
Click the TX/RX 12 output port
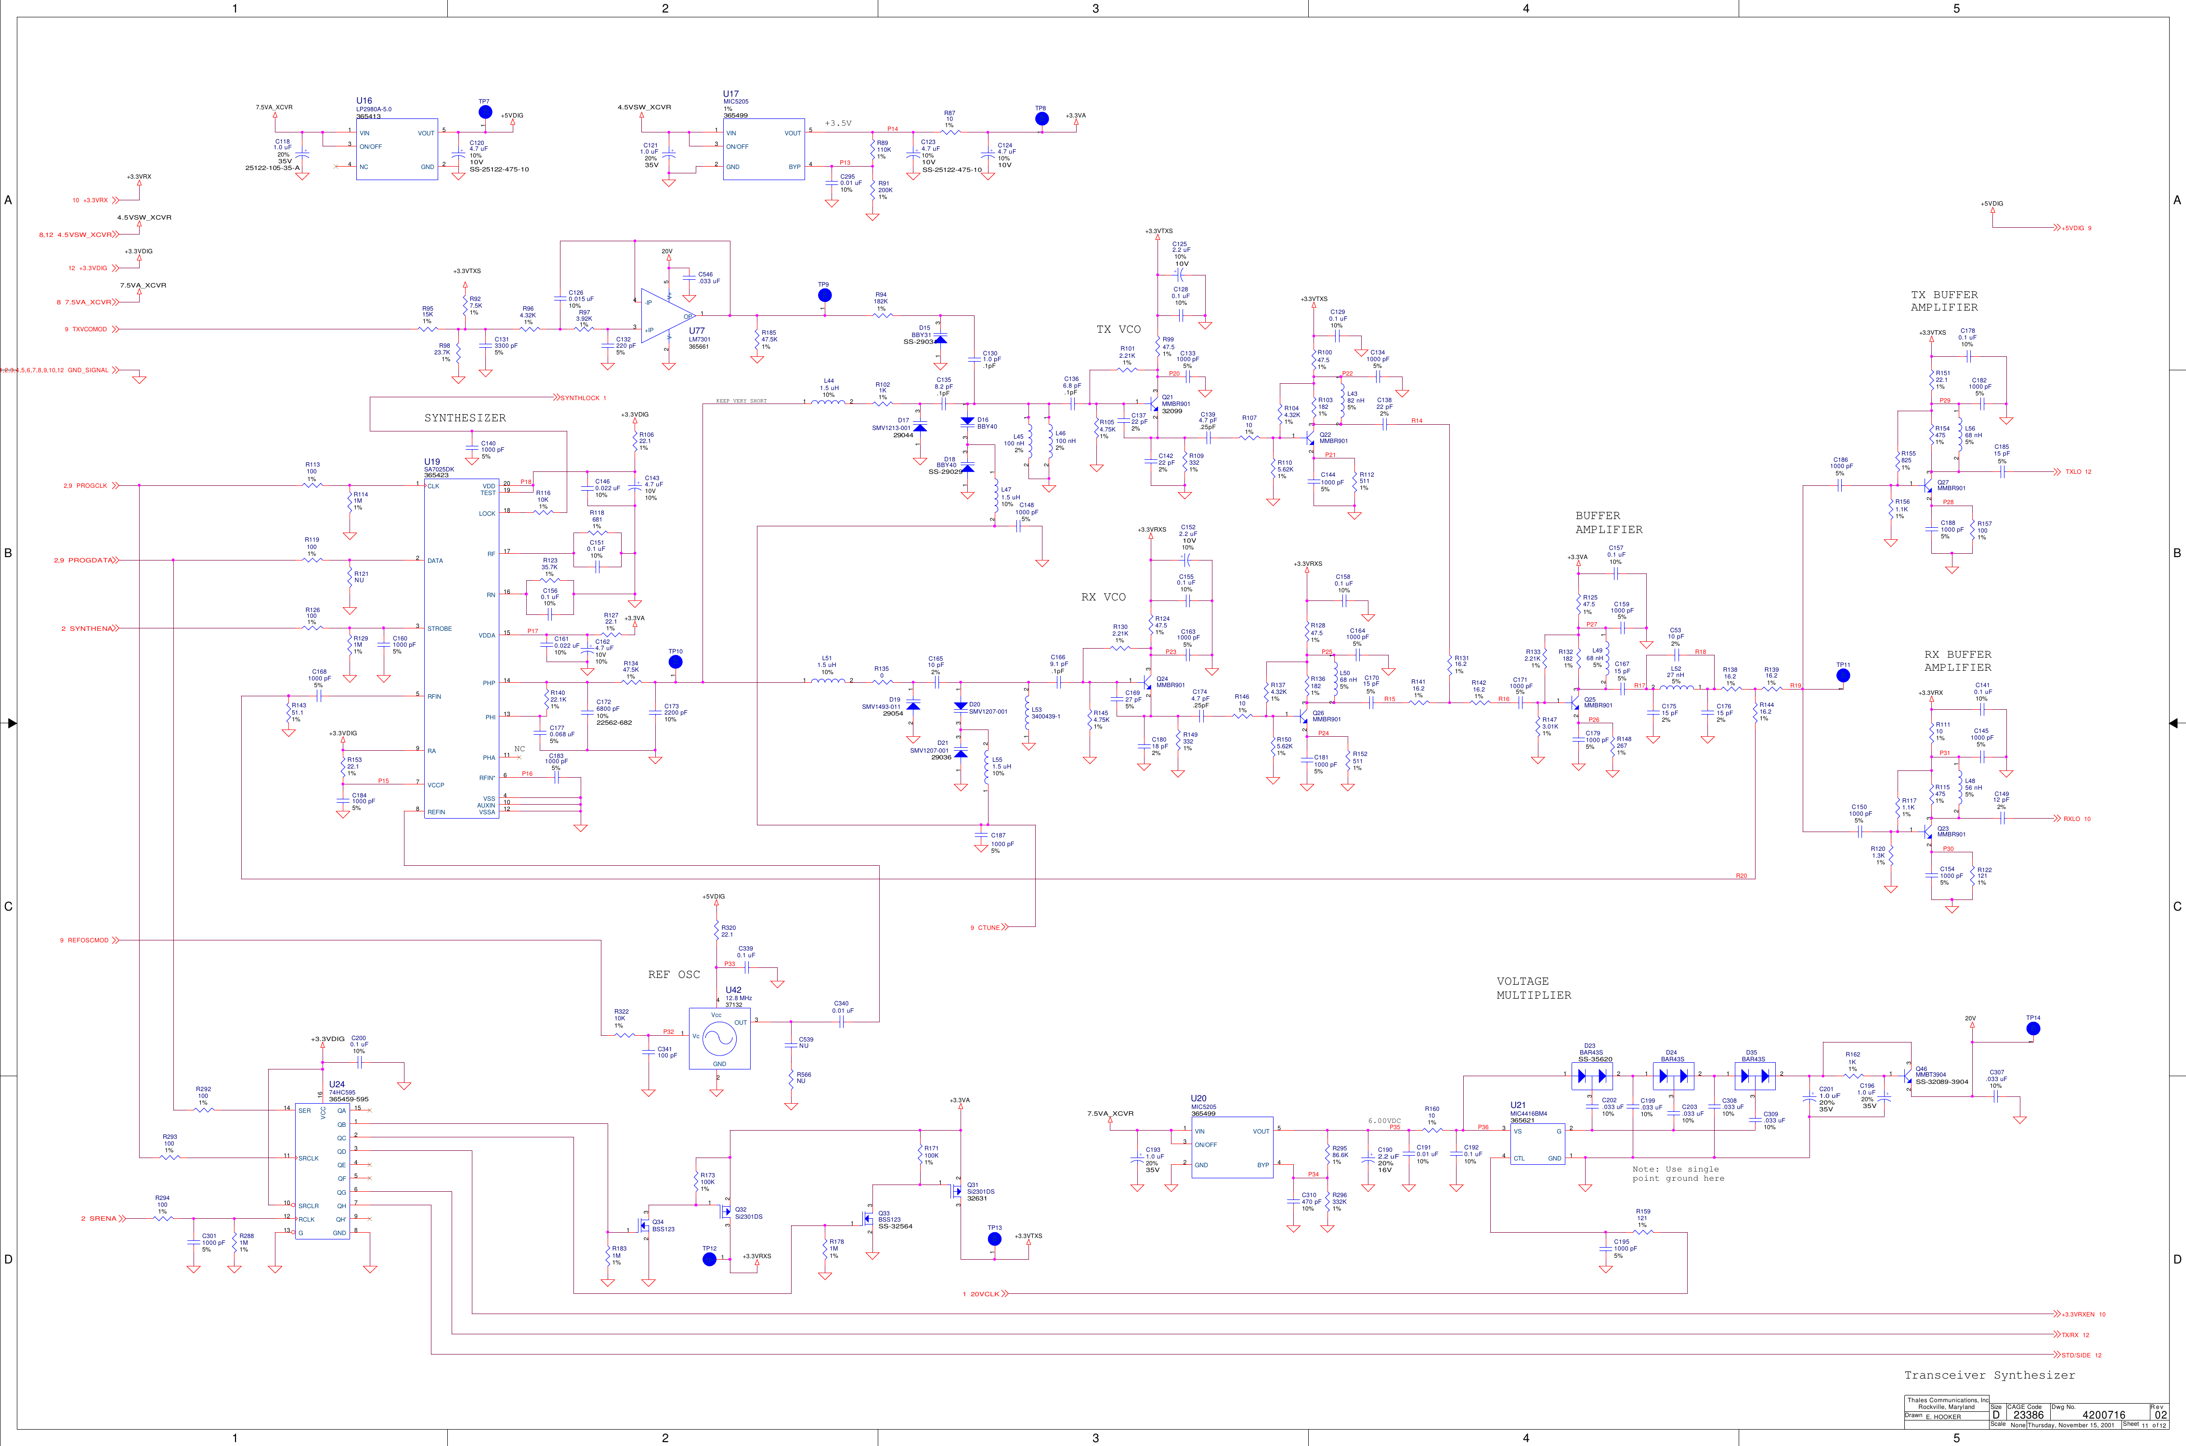[x=2071, y=1334]
